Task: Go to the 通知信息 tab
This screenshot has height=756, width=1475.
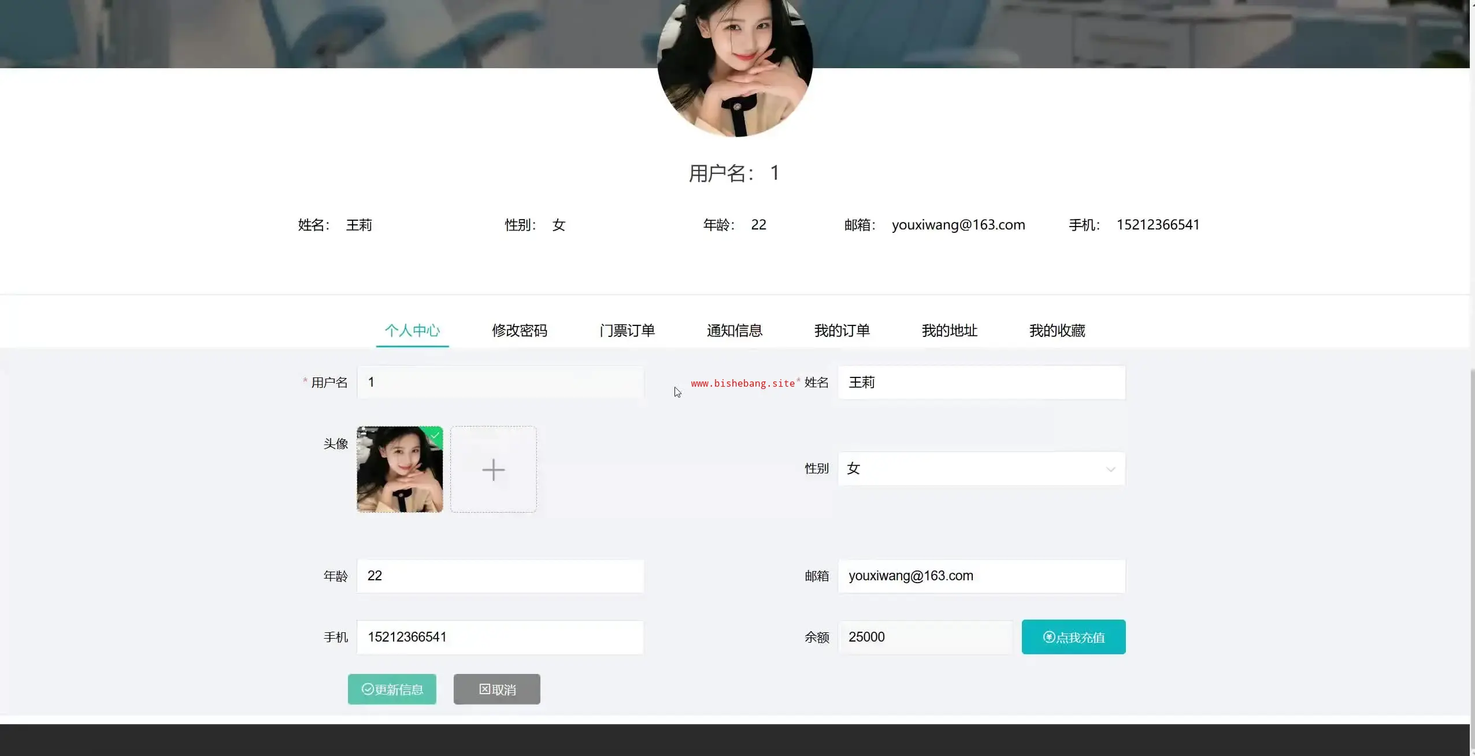Action: pyautogui.click(x=734, y=331)
